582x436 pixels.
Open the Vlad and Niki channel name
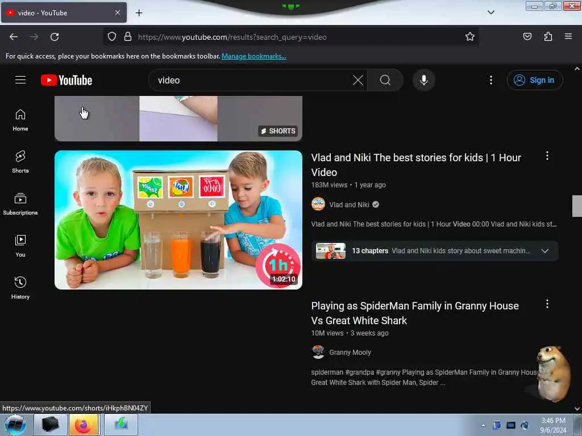(x=349, y=204)
